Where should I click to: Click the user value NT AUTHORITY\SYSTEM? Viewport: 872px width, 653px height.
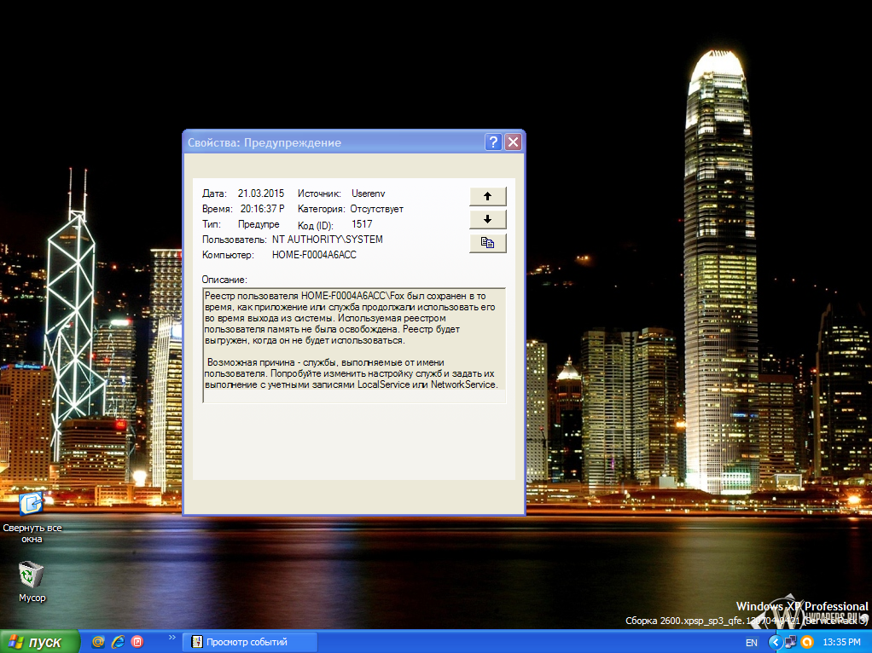(x=327, y=240)
